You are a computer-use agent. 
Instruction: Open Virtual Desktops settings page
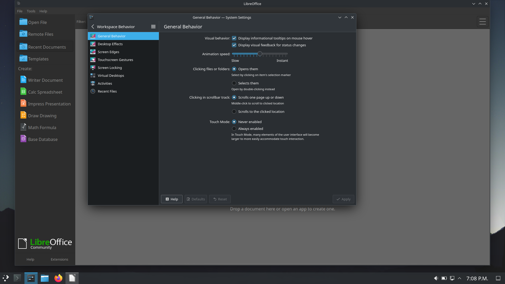(x=123, y=75)
